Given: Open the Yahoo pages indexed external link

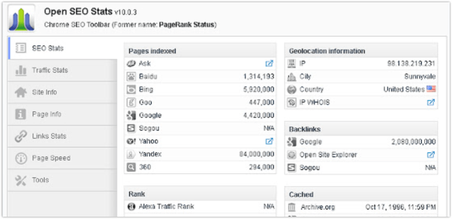Looking at the screenshot, I should pyautogui.click(x=269, y=141).
